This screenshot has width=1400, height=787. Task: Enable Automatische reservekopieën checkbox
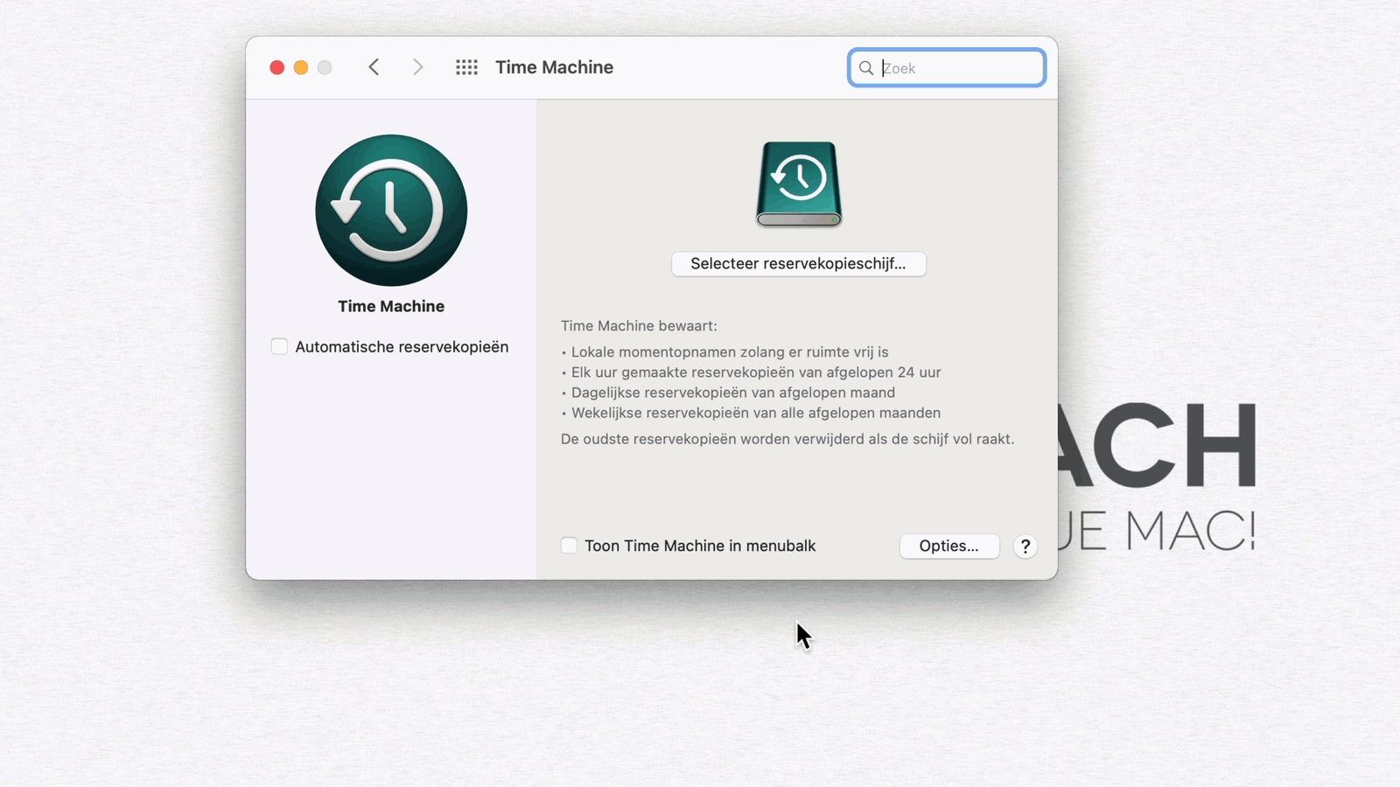[279, 346]
